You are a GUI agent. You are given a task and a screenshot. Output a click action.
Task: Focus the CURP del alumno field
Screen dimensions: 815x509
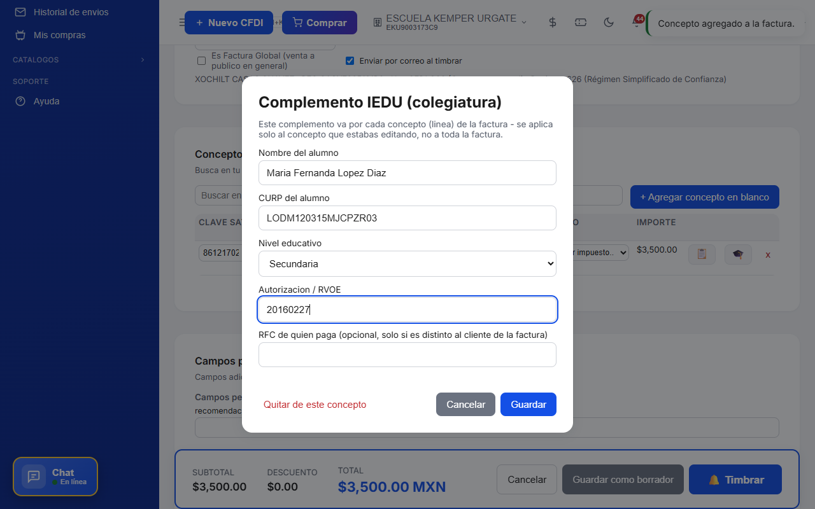click(407, 218)
